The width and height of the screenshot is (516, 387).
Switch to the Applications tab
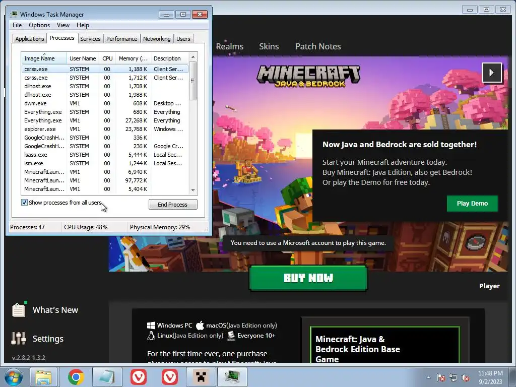pos(30,39)
